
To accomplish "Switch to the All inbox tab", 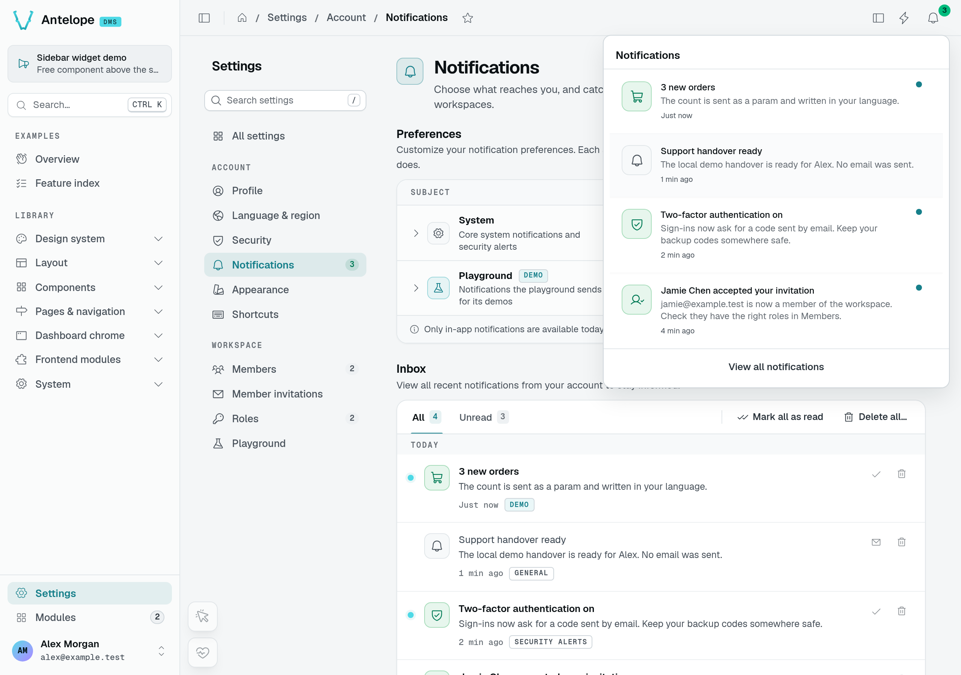I will (x=426, y=417).
